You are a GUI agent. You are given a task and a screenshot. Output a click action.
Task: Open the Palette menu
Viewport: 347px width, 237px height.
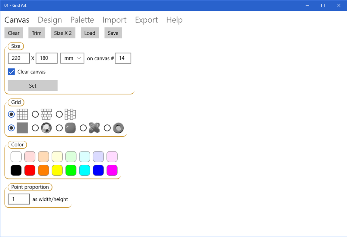click(82, 20)
